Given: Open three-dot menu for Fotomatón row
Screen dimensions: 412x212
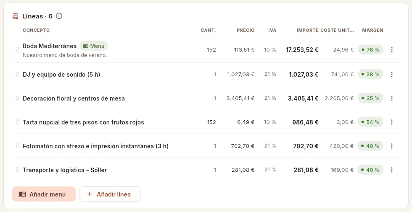Looking at the screenshot, I should [x=391, y=146].
